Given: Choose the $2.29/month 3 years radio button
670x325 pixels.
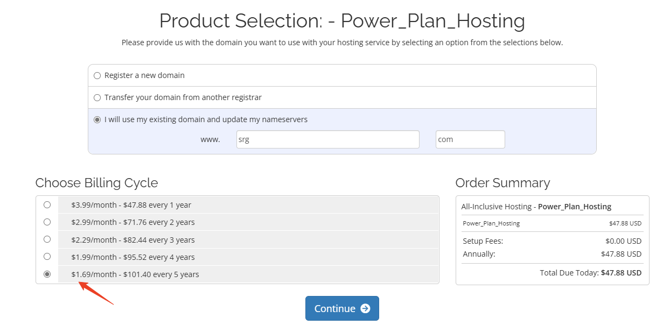Looking at the screenshot, I should point(47,239).
